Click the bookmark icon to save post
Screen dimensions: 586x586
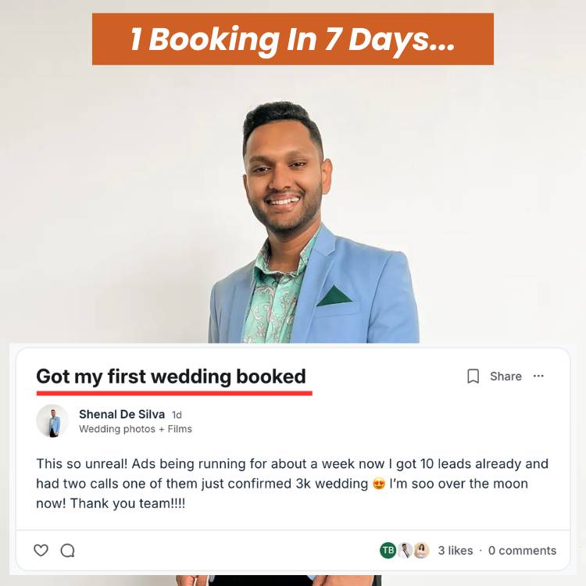tap(473, 376)
